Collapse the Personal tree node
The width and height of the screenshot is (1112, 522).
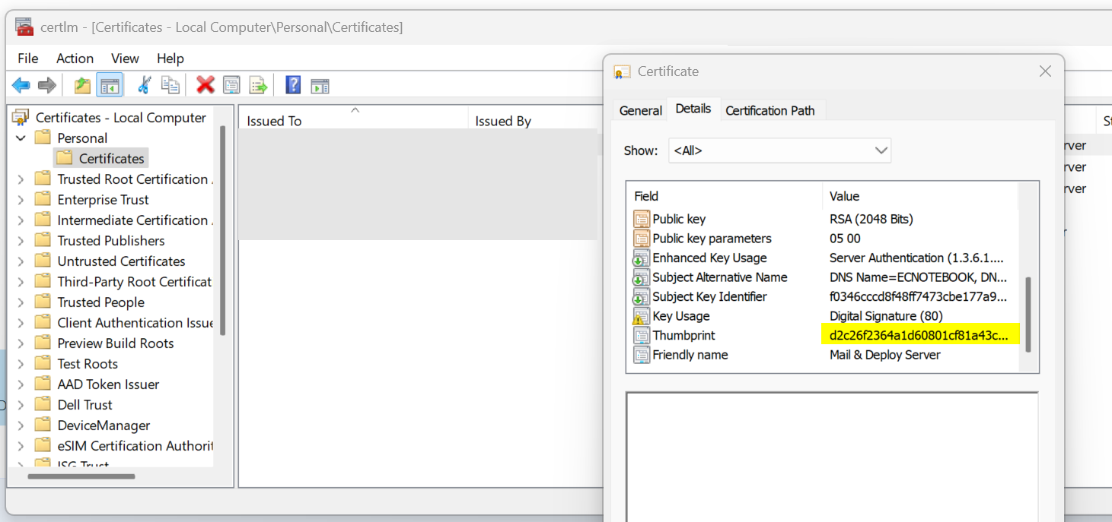pyautogui.click(x=21, y=138)
